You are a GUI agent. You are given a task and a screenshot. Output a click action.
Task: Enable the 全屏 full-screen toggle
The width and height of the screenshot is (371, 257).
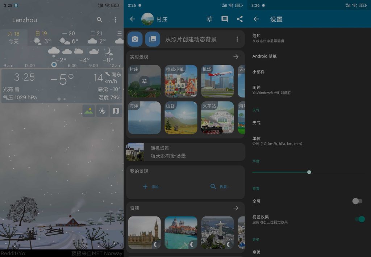(357, 201)
